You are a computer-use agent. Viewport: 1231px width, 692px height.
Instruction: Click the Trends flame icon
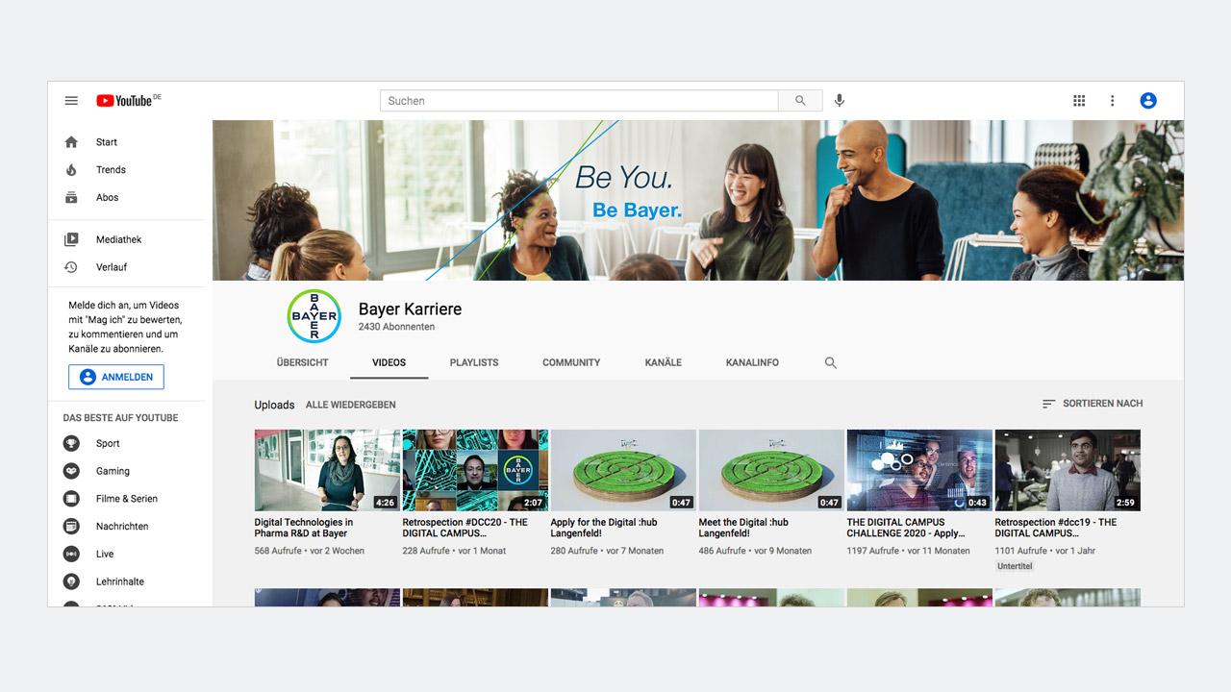click(71, 170)
